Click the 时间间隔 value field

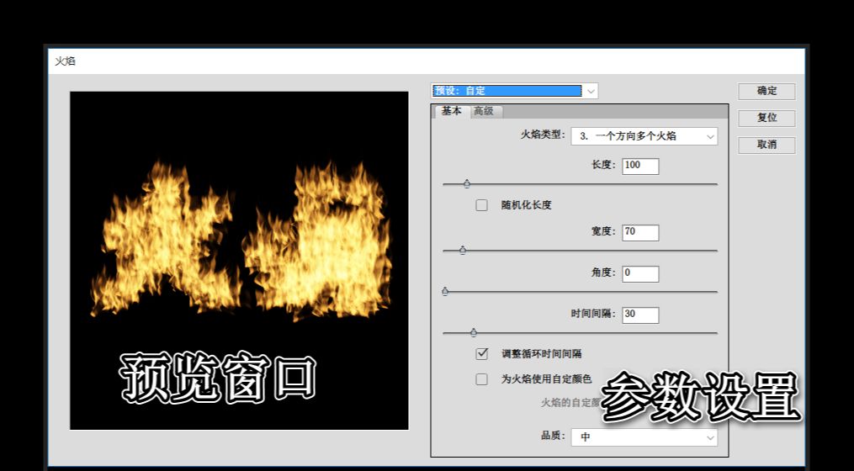640,315
